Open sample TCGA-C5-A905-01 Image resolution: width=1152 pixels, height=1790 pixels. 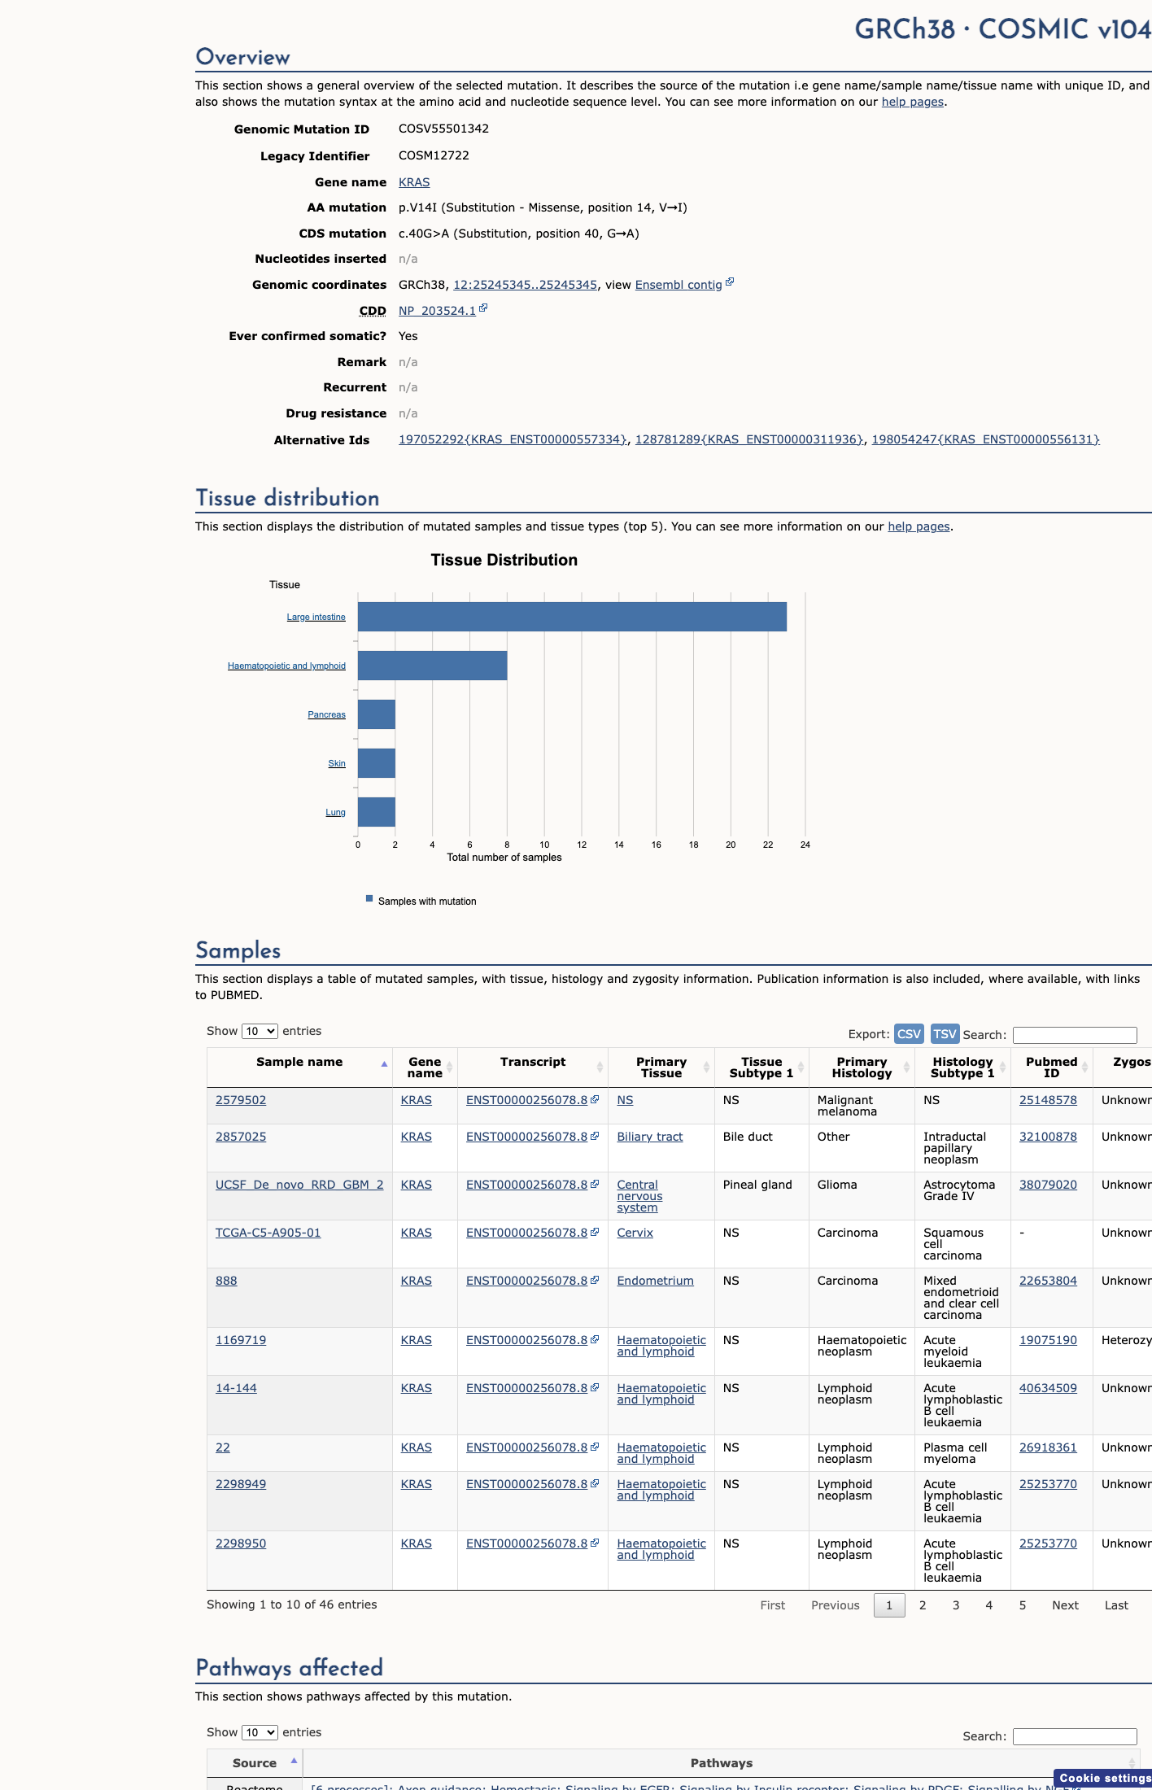coord(268,1233)
